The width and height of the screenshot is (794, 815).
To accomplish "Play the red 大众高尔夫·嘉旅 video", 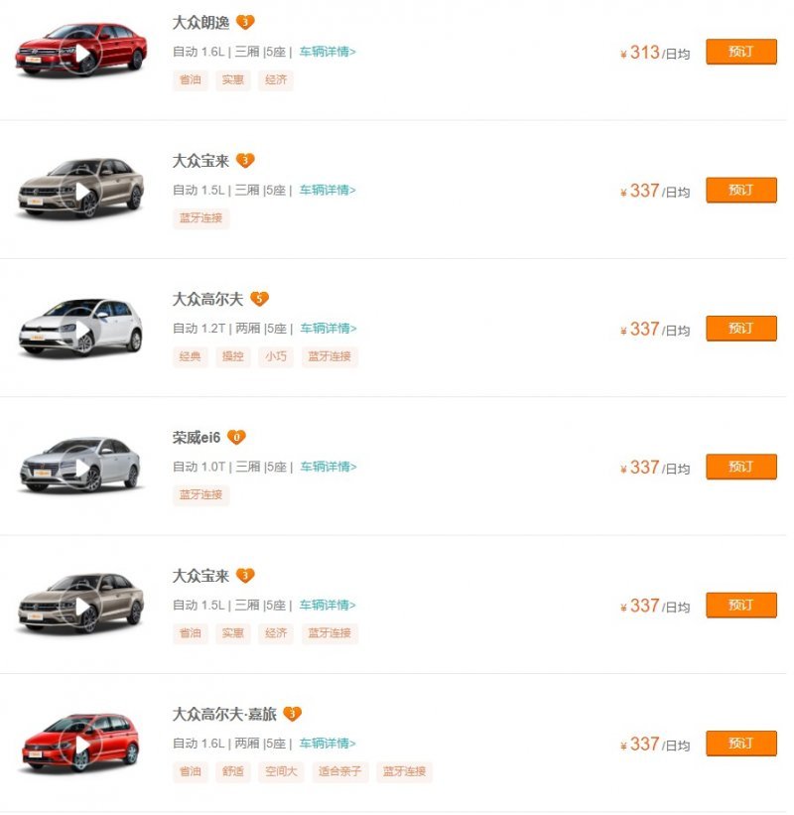I will point(81,745).
